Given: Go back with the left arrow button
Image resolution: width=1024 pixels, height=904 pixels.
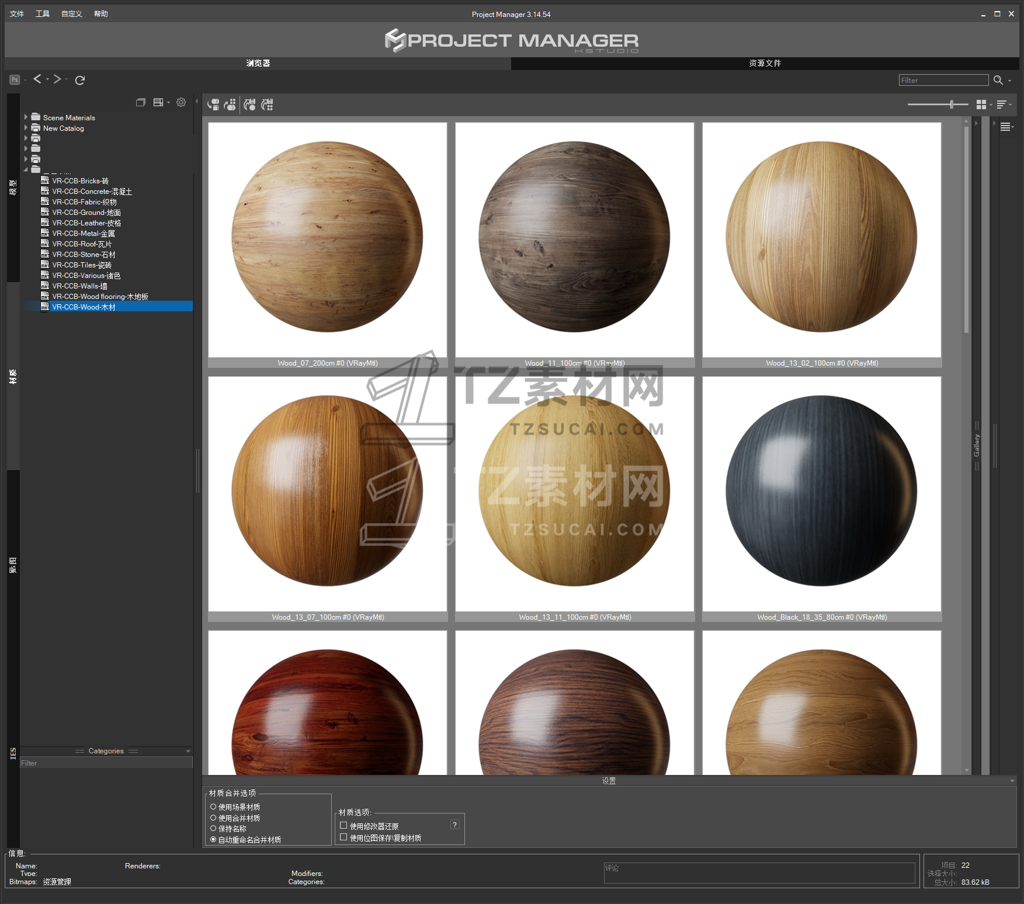Looking at the screenshot, I should [x=37, y=79].
